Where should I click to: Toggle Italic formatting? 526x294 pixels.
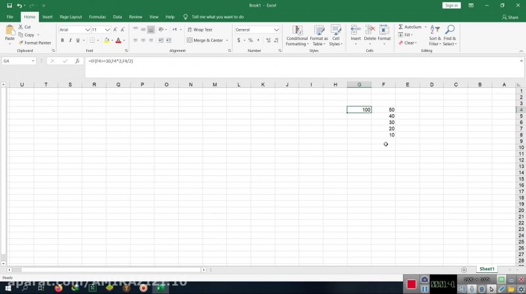point(70,41)
